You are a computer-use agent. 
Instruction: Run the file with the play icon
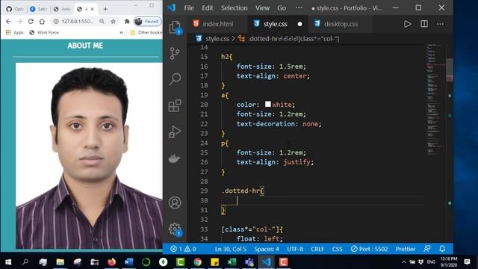pos(407,24)
